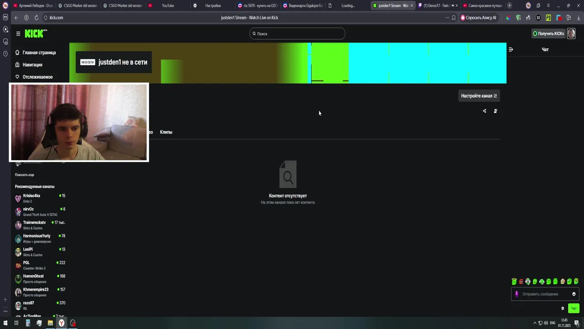
Task: Open recommended channel Krisiso4ka
Action: (40, 198)
